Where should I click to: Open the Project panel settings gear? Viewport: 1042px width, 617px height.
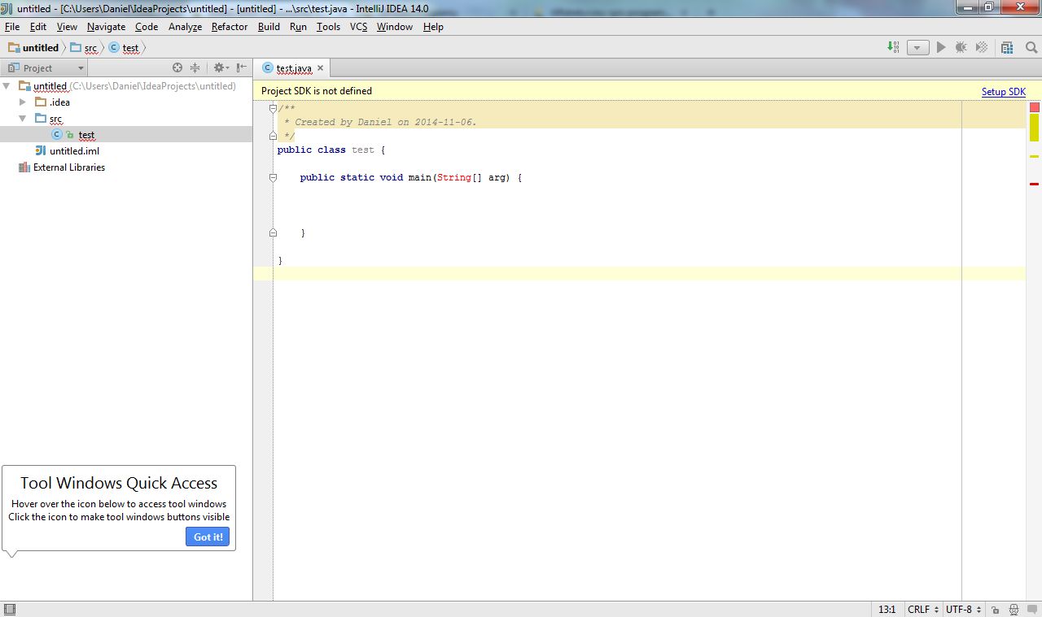pos(218,67)
